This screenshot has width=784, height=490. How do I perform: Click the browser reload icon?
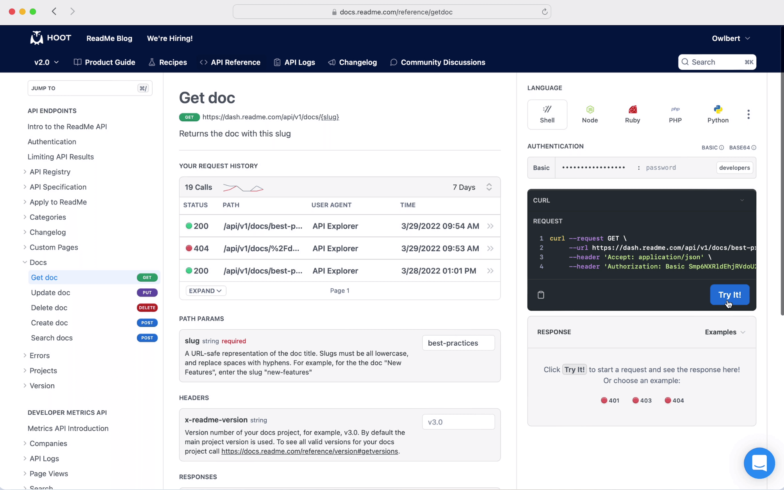544,12
